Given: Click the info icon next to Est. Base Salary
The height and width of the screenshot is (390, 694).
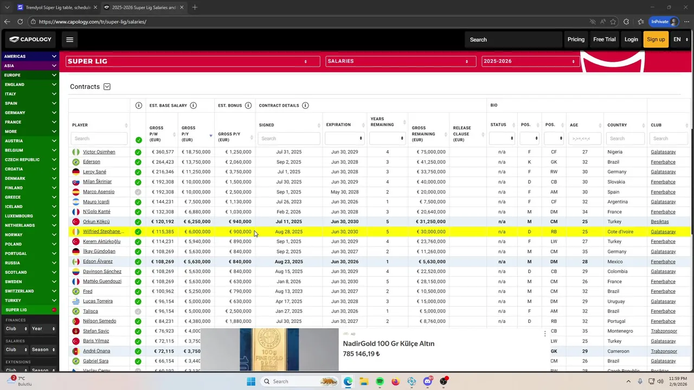Looking at the screenshot, I should coord(193,106).
